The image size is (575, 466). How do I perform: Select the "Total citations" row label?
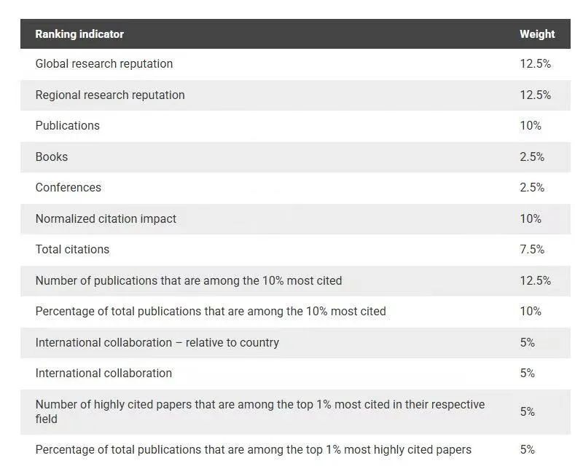coord(72,250)
